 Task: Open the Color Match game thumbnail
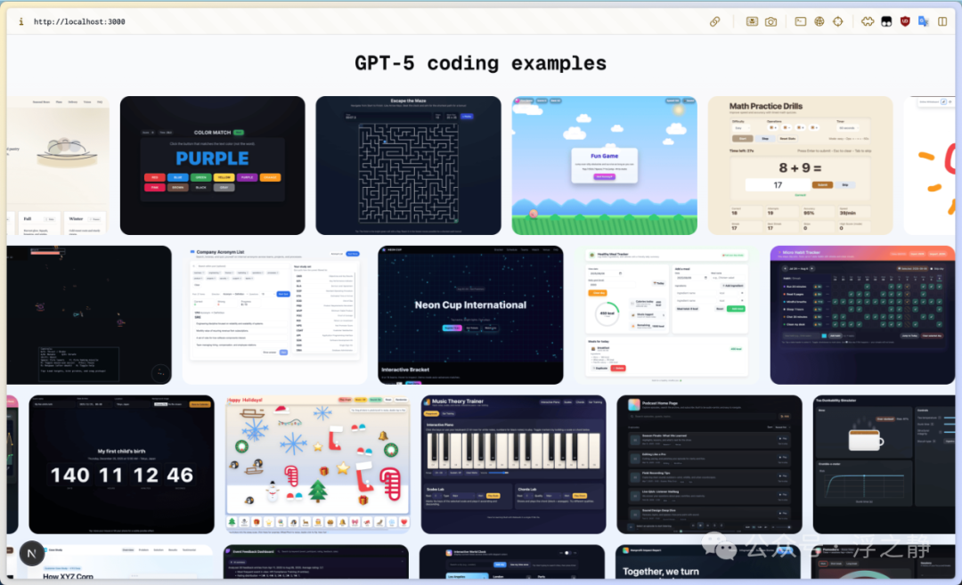pos(212,166)
